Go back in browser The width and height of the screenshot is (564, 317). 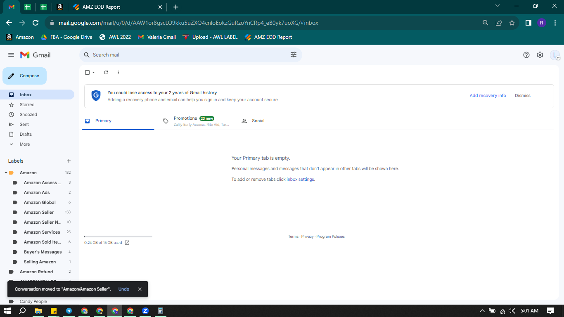tap(9, 23)
